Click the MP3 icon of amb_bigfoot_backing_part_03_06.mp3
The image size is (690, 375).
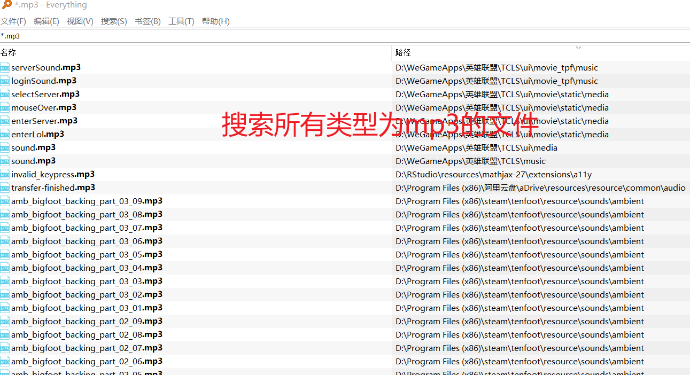[x=5, y=241]
